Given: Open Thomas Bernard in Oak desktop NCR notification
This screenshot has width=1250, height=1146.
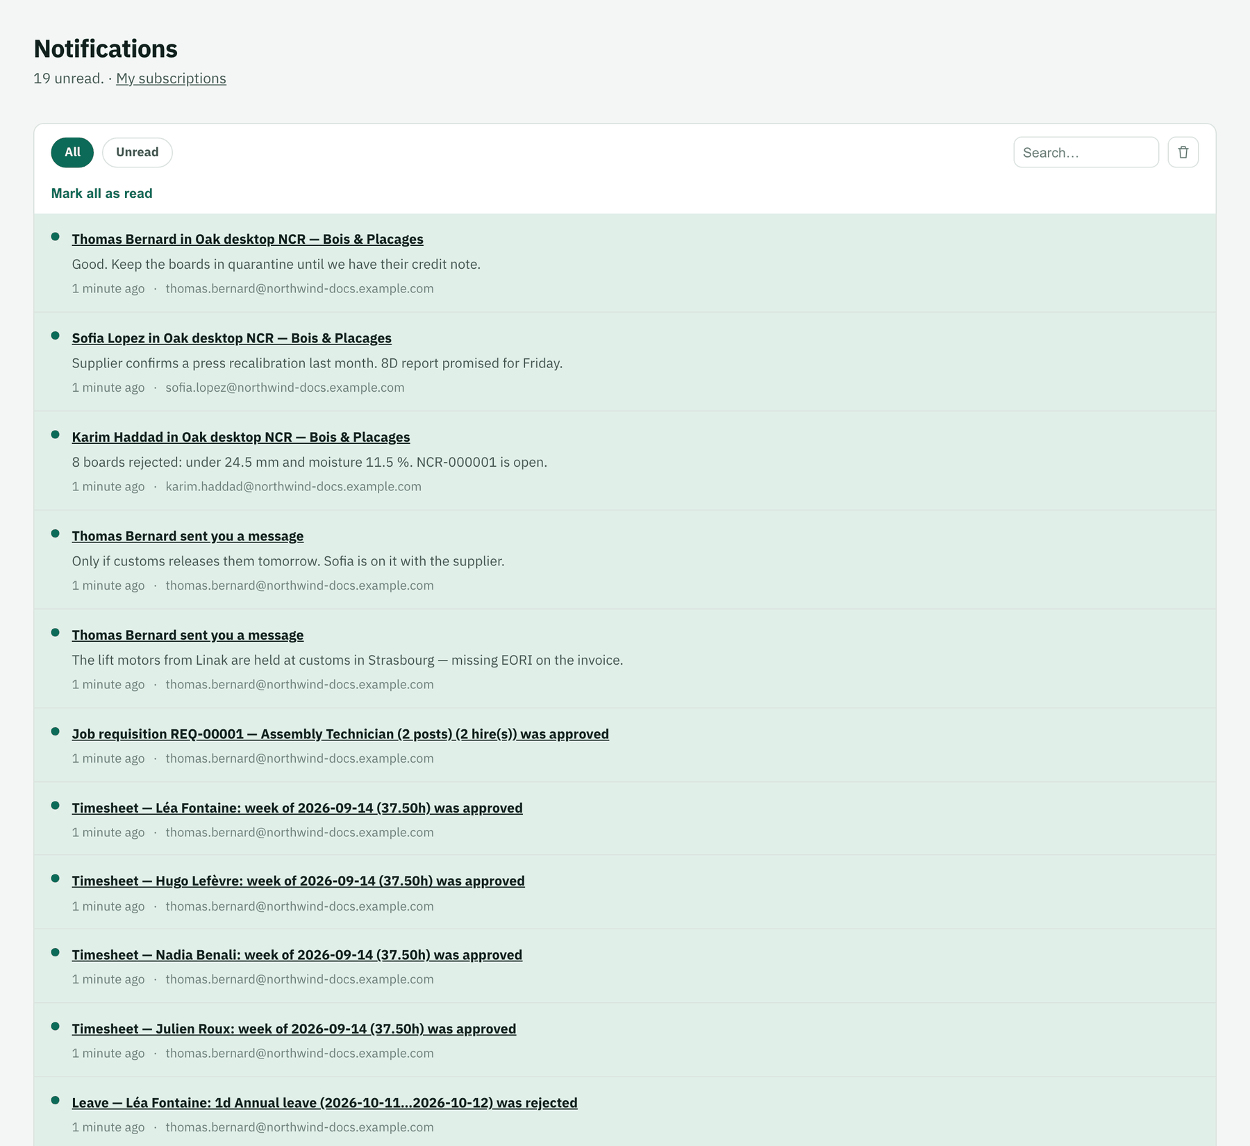Looking at the screenshot, I should tap(247, 239).
